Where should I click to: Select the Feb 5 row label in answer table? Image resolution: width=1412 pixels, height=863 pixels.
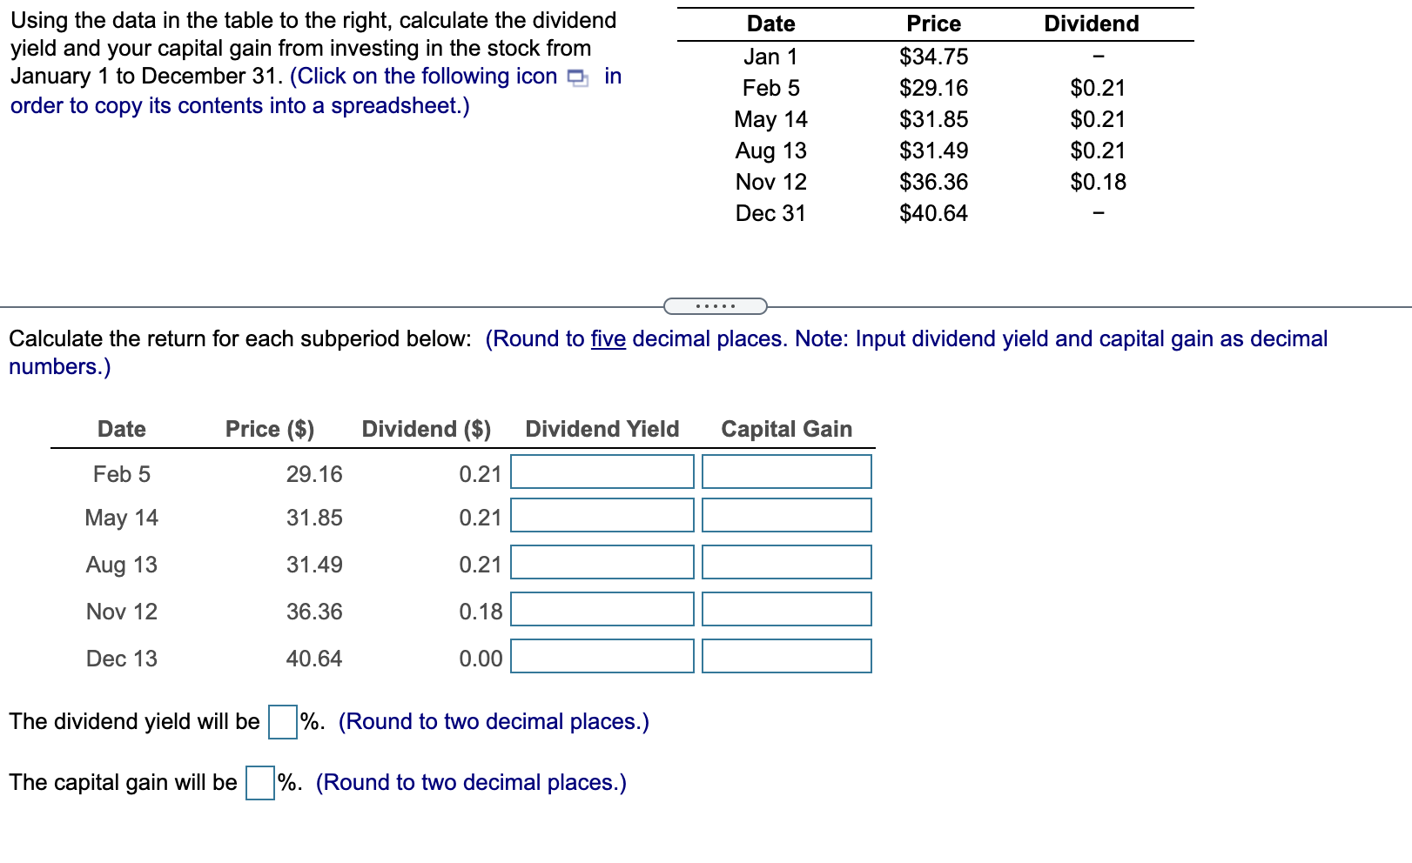coord(121,474)
